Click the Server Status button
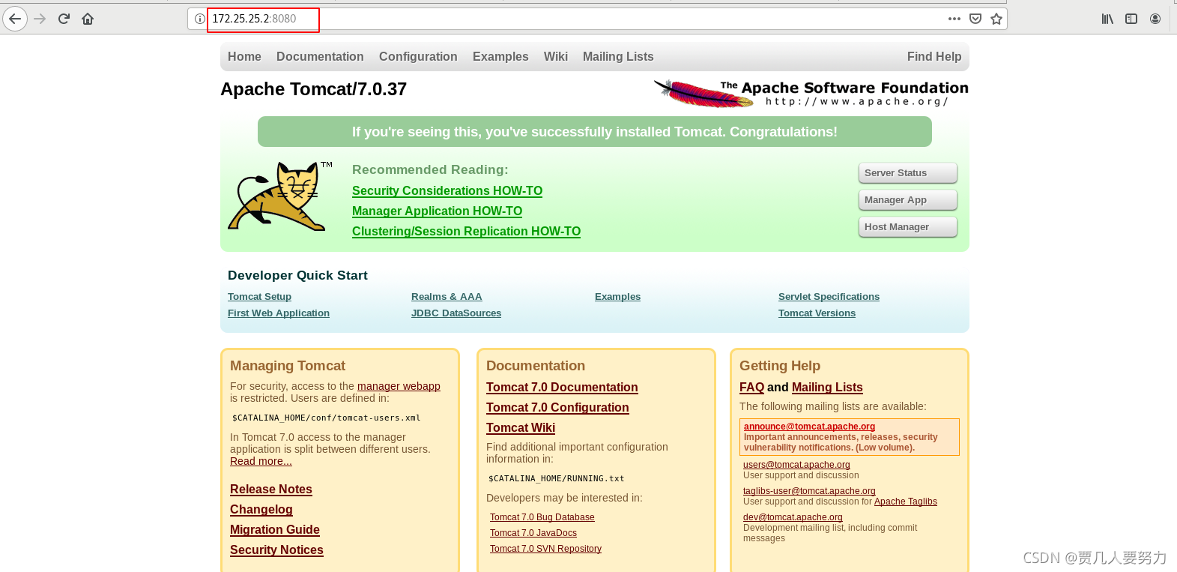This screenshot has width=1177, height=572. [x=908, y=173]
